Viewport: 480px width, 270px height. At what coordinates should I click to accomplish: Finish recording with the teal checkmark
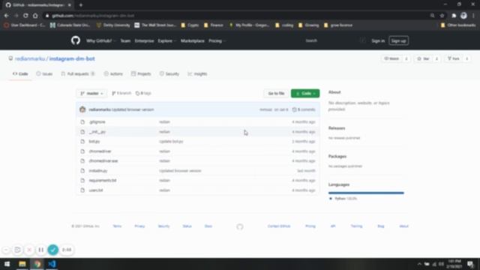[x=53, y=250]
